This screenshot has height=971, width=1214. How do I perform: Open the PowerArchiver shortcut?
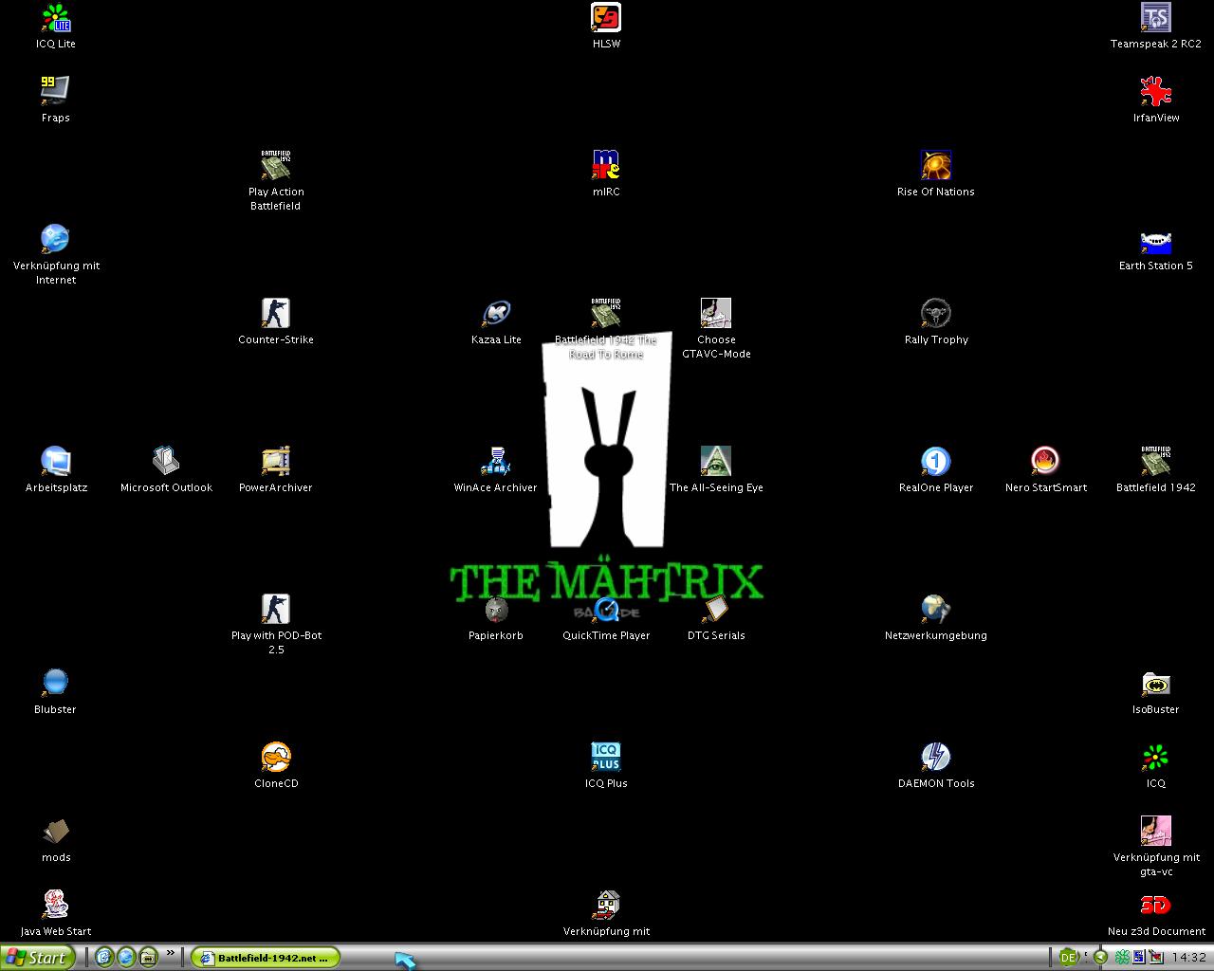click(x=276, y=469)
